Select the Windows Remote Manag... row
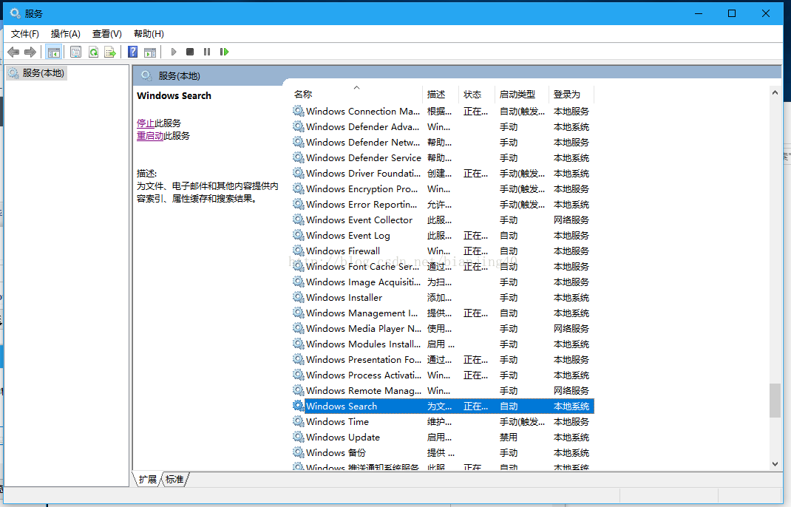The height and width of the screenshot is (507, 791). [x=443, y=390]
